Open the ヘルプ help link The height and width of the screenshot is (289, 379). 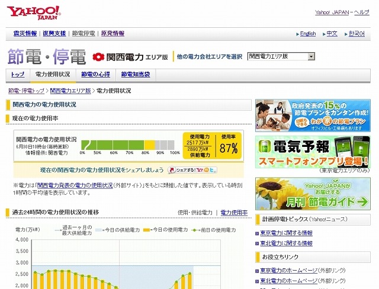pyautogui.click(x=362, y=12)
